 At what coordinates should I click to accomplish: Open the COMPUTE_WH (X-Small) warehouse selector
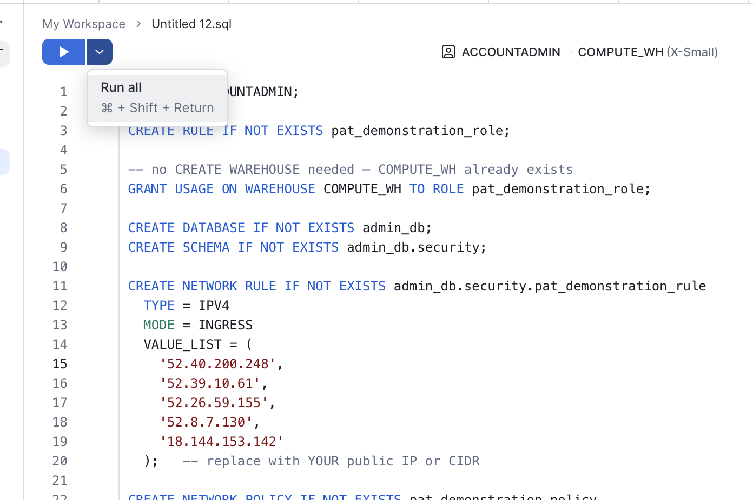pyautogui.click(x=648, y=52)
